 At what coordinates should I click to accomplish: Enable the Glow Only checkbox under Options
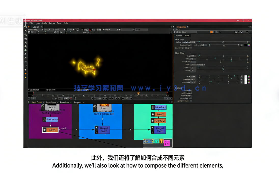pyautogui.click(x=191, y=96)
